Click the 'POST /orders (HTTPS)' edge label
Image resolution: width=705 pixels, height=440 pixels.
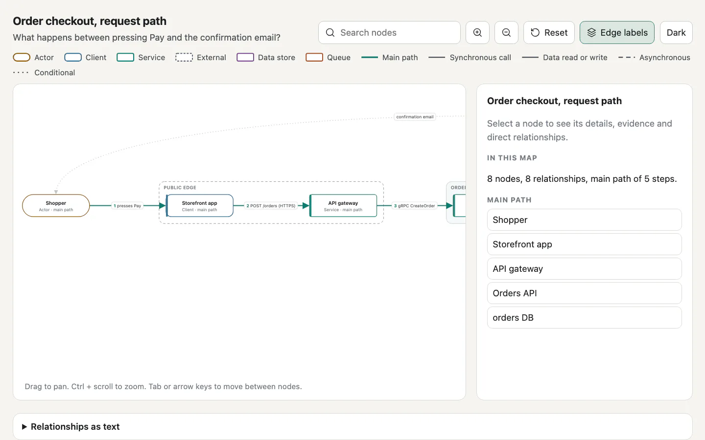tap(271, 206)
